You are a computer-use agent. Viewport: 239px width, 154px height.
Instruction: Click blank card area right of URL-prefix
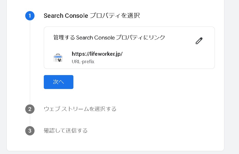[155, 62]
